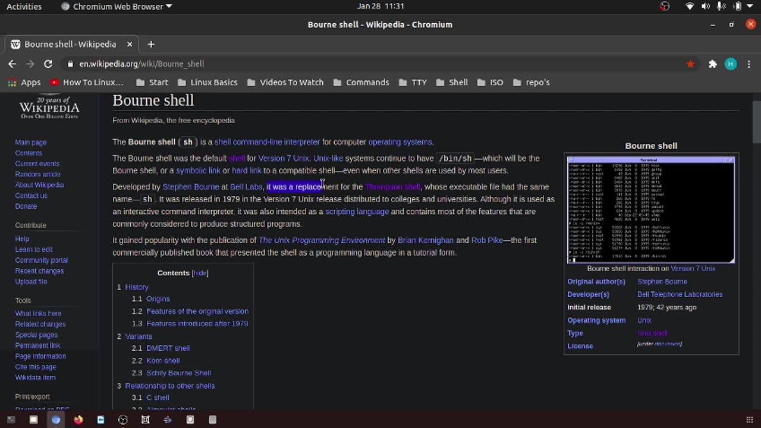Open the Wi-Fi network indicator
This screenshot has height=428, width=761.
tap(690, 7)
